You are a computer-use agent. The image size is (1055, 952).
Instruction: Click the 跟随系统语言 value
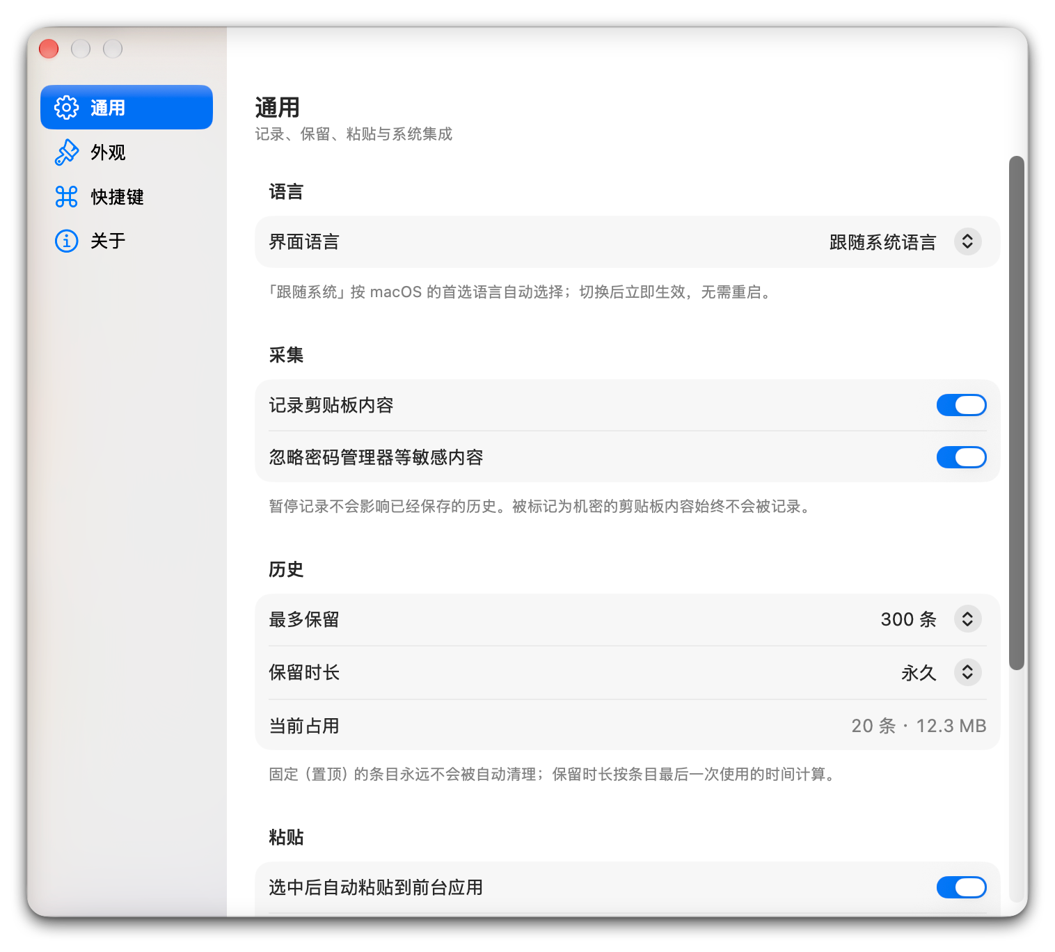click(882, 242)
